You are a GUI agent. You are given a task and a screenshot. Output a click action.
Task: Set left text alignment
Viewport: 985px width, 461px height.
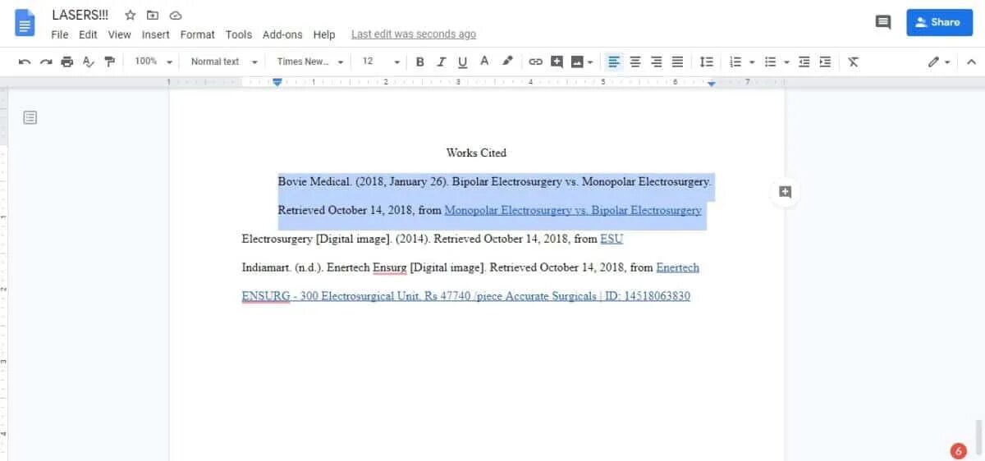tap(614, 62)
